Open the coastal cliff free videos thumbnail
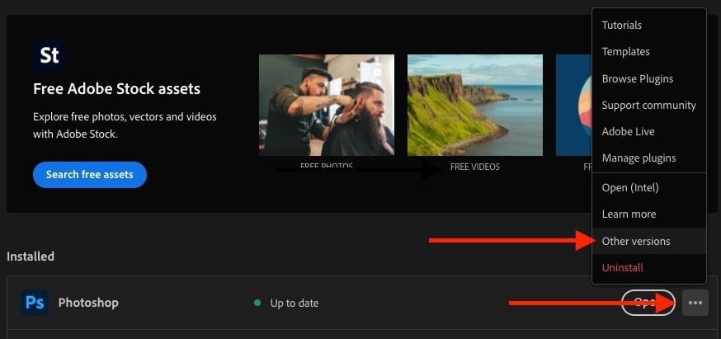 (x=475, y=105)
